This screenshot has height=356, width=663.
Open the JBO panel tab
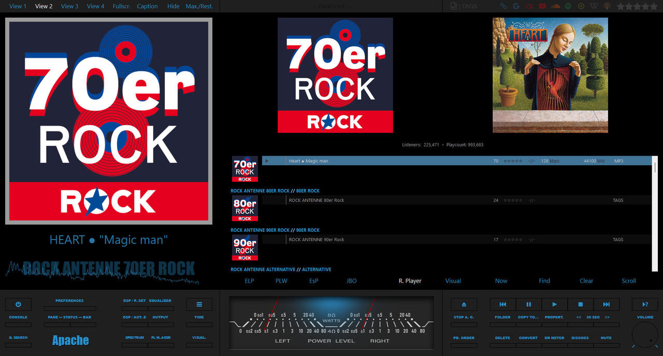pyautogui.click(x=351, y=281)
